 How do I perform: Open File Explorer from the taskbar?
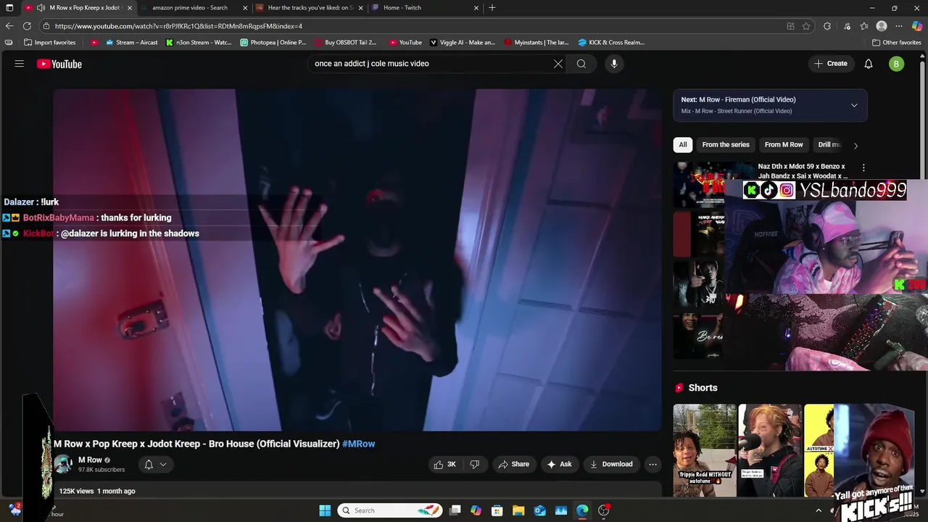tap(518, 510)
